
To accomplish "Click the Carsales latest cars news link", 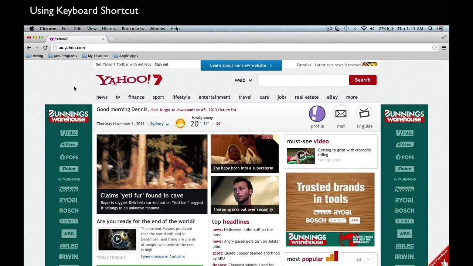I will pos(329,65).
